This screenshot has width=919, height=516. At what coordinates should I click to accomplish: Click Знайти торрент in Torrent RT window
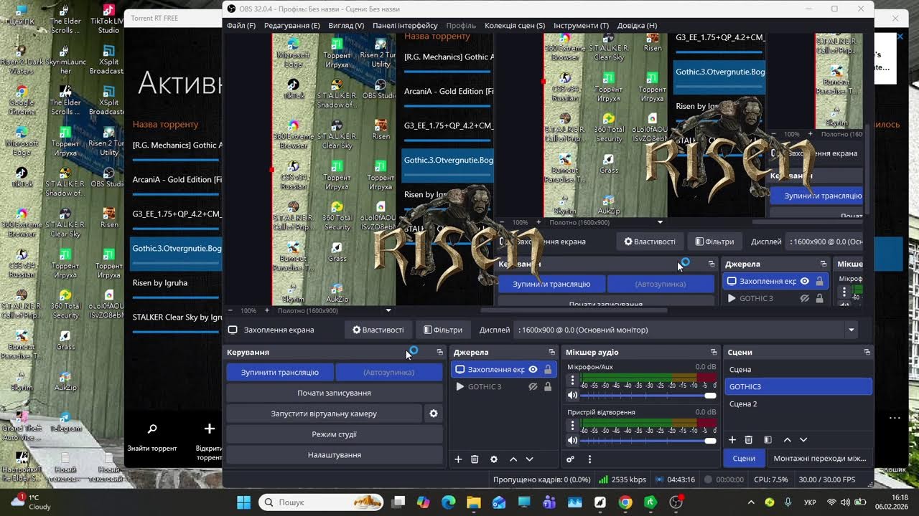(152, 438)
